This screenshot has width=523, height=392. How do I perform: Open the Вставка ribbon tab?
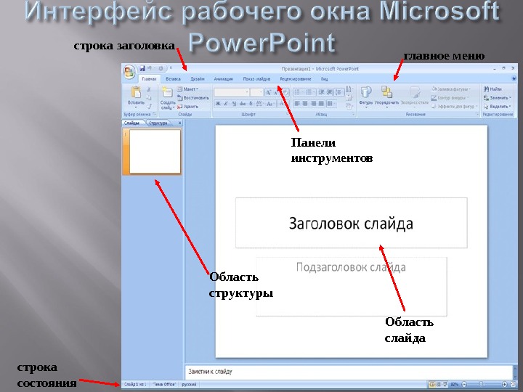pyautogui.click(x=173, y=79)
